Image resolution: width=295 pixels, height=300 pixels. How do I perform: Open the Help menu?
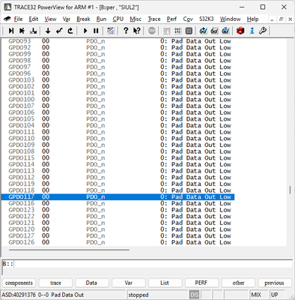click(252, 19)
